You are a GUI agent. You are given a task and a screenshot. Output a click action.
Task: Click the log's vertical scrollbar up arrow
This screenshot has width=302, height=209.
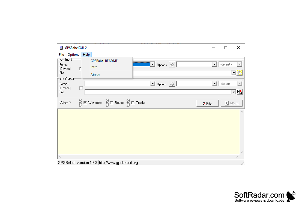click(x=242, y=112)
